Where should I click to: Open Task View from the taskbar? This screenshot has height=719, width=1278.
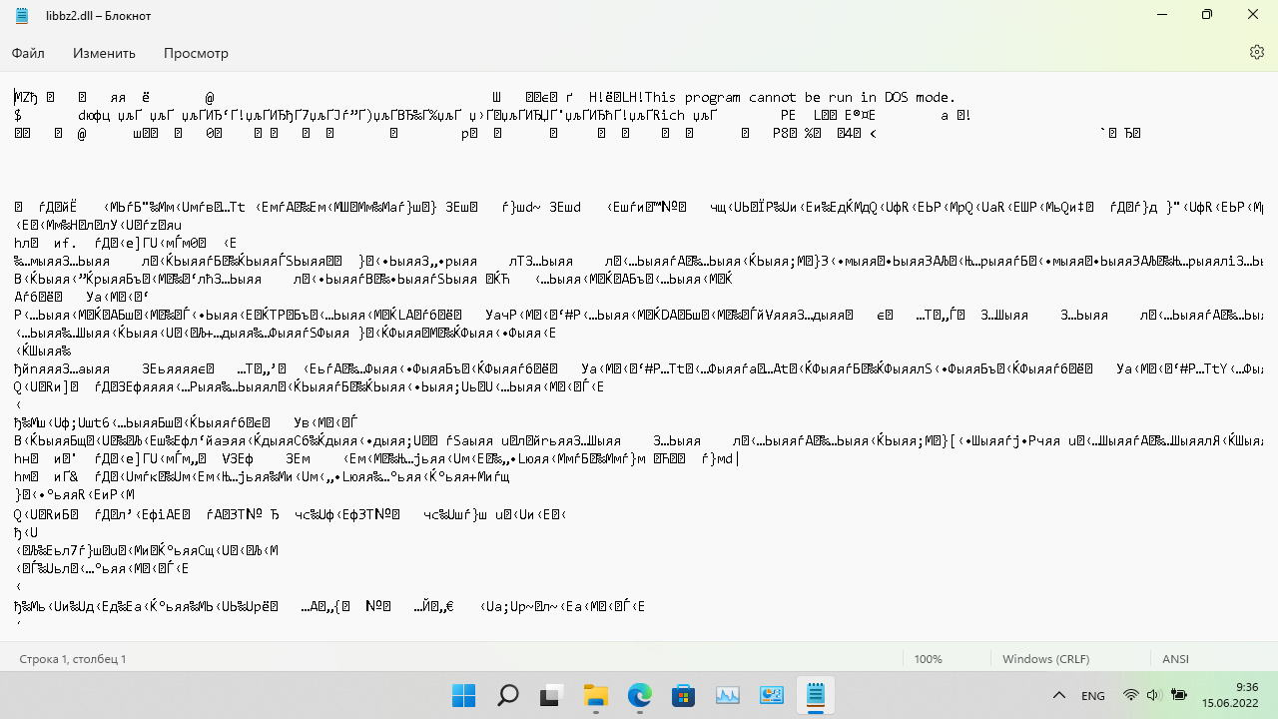551,695
